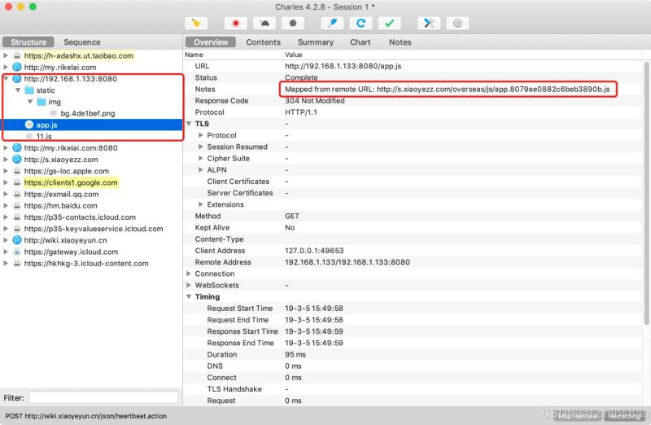Click the green checkmark validate icon
The height and width of the screenshot is (425, 651).
pos(390,23)
